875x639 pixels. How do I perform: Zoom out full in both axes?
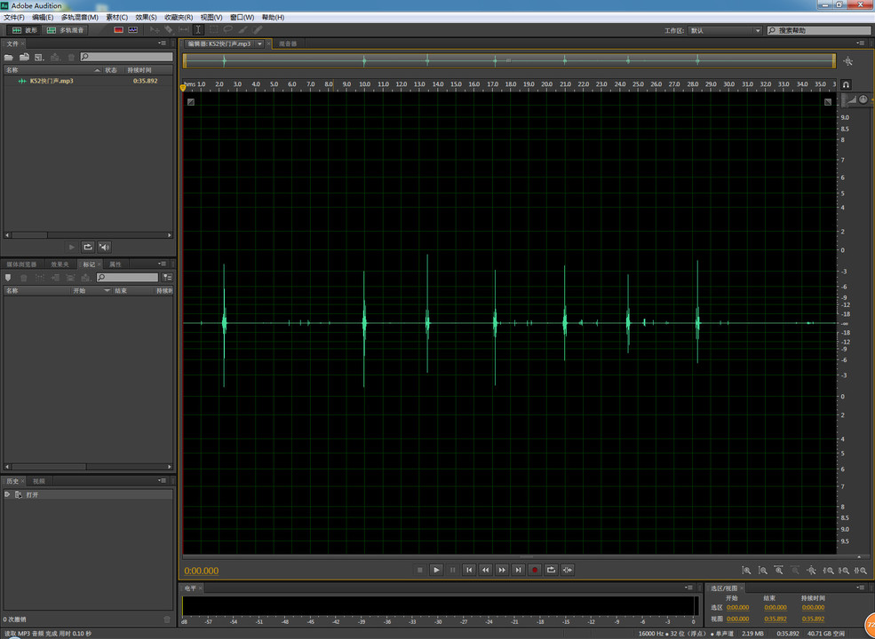click(x=811, y=570)
